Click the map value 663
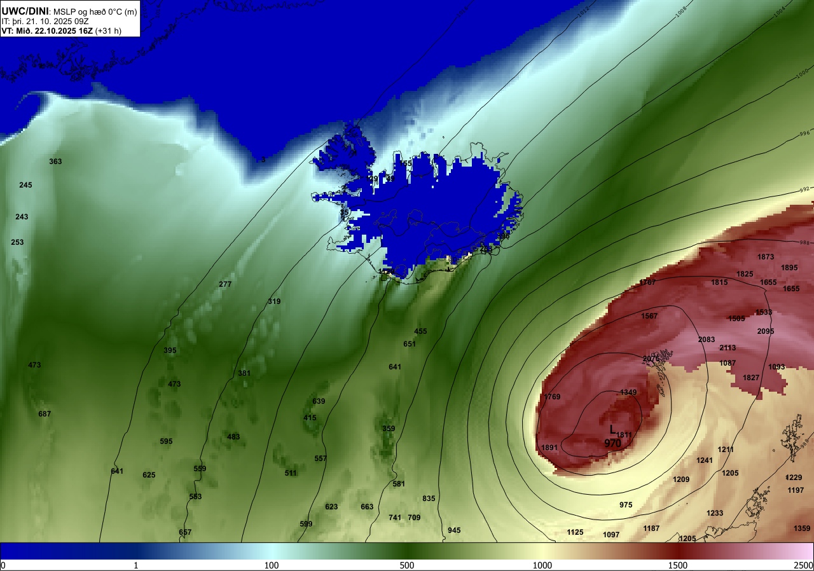Image resolution: width=814 pixels, height=571 pixels. pyautogui.click(x=367, y=507)
